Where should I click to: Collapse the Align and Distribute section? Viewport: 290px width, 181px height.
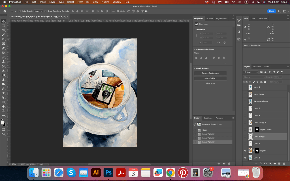[195, 49]
